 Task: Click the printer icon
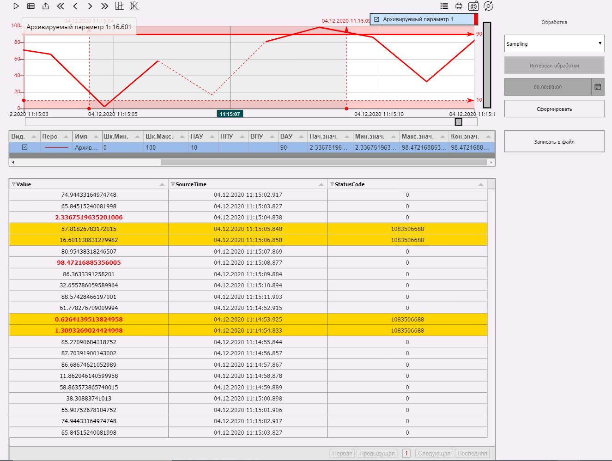[459, 6]
